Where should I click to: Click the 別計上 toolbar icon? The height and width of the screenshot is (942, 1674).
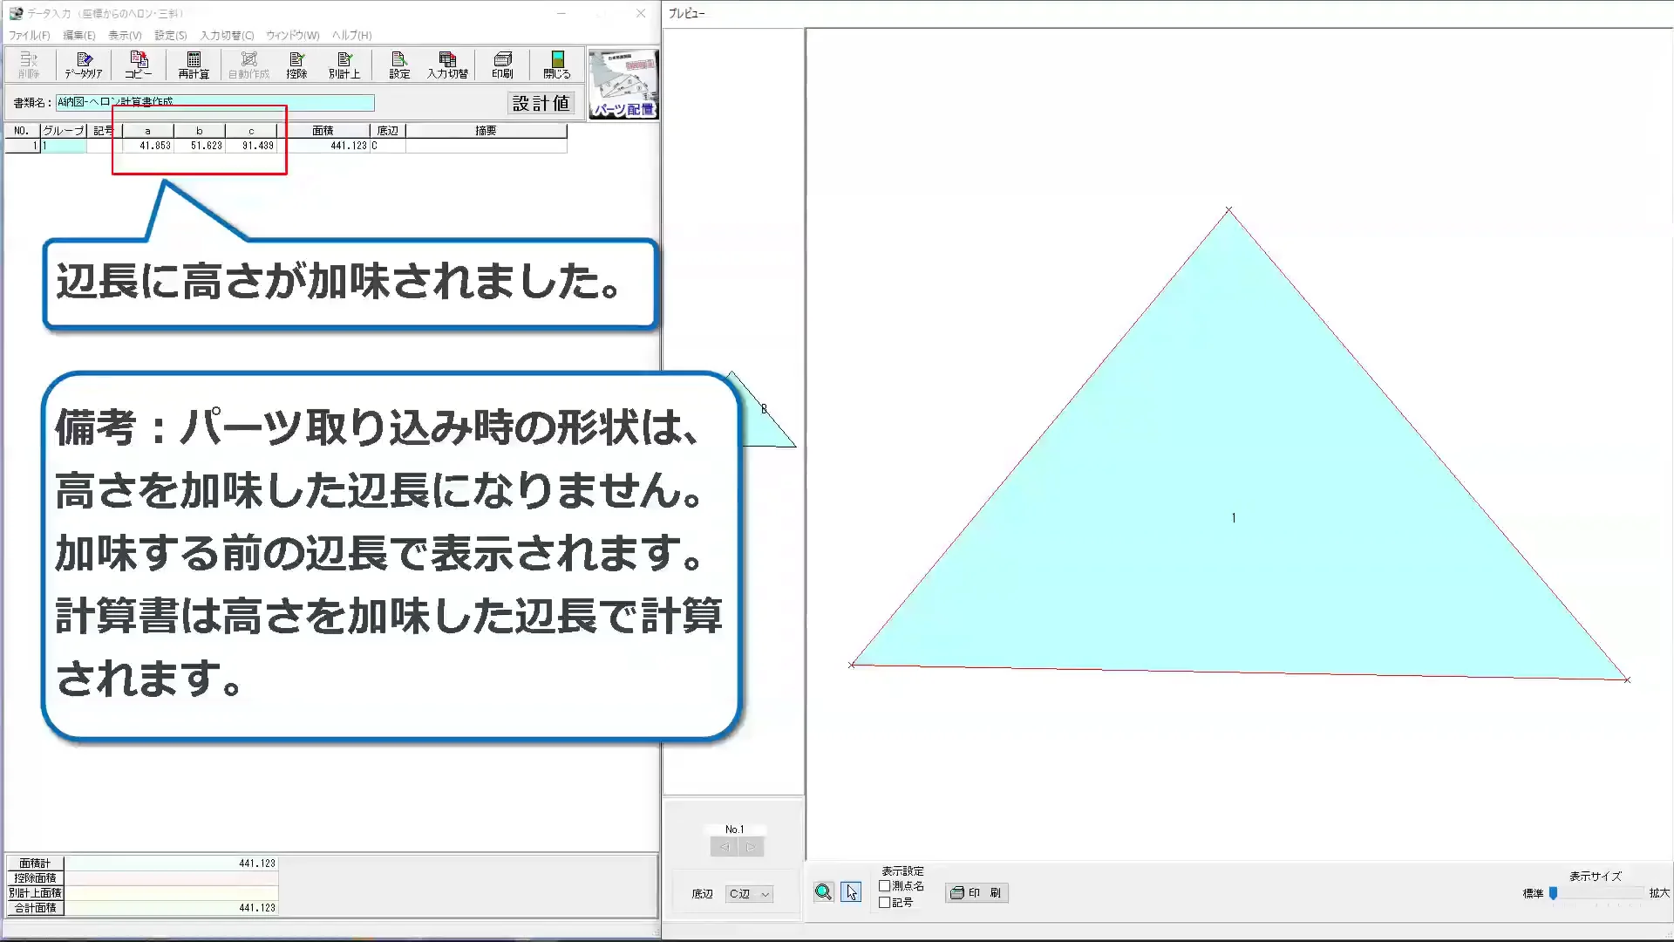point(344,63)
